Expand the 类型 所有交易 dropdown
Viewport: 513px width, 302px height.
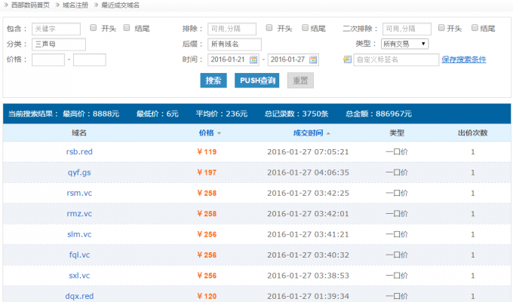pos(404,44)
